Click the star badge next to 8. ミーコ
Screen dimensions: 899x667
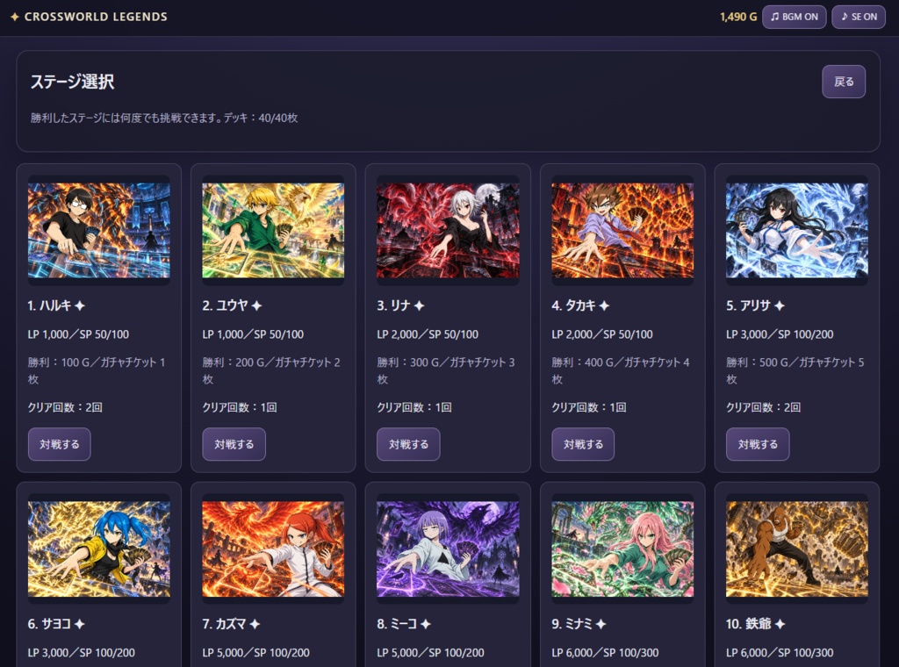coord(426,624)
